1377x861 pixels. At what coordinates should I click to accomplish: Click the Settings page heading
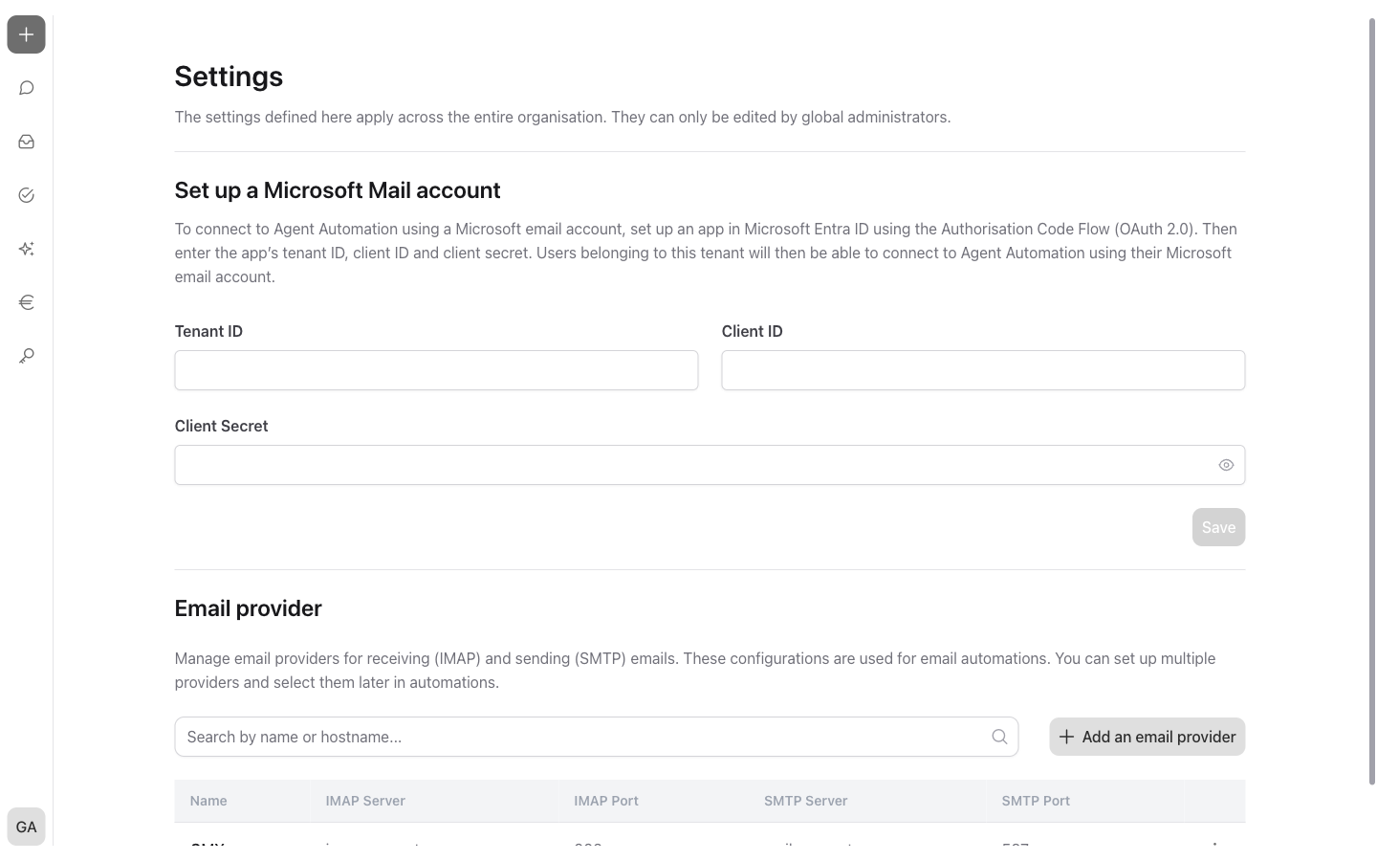pyautogui.click(x=229, y=77)
